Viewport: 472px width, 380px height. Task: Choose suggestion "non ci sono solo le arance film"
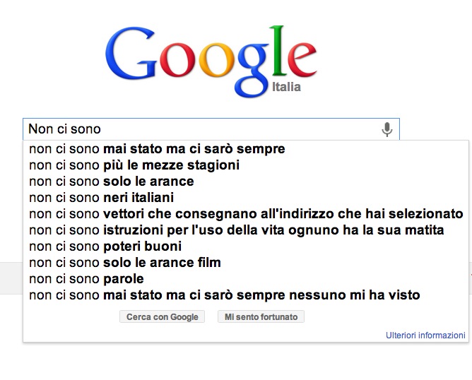tap(125, 263)
